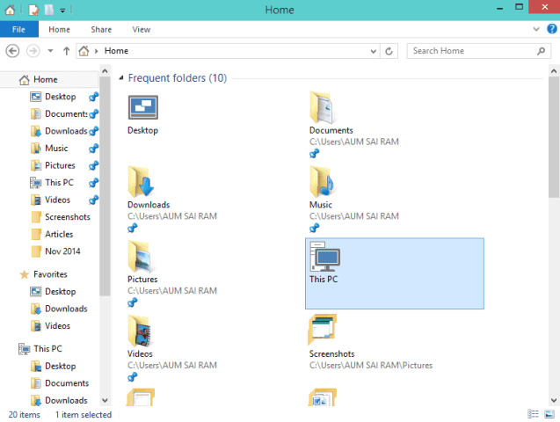Click the Frequent folders (10) heading

click(x=178, y=78)
